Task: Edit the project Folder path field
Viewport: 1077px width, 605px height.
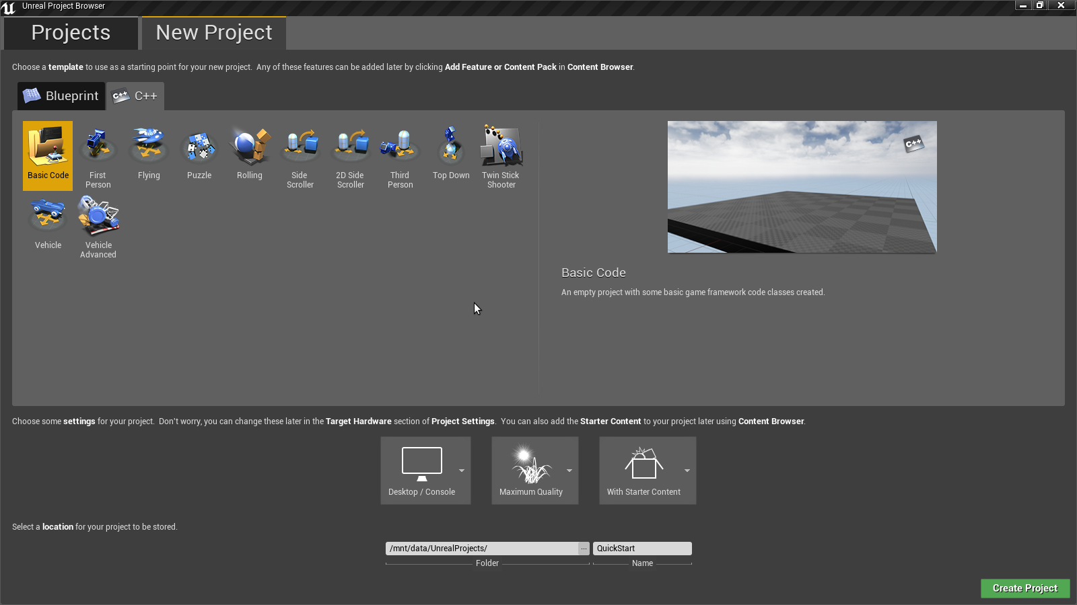Action: [482, 549]
